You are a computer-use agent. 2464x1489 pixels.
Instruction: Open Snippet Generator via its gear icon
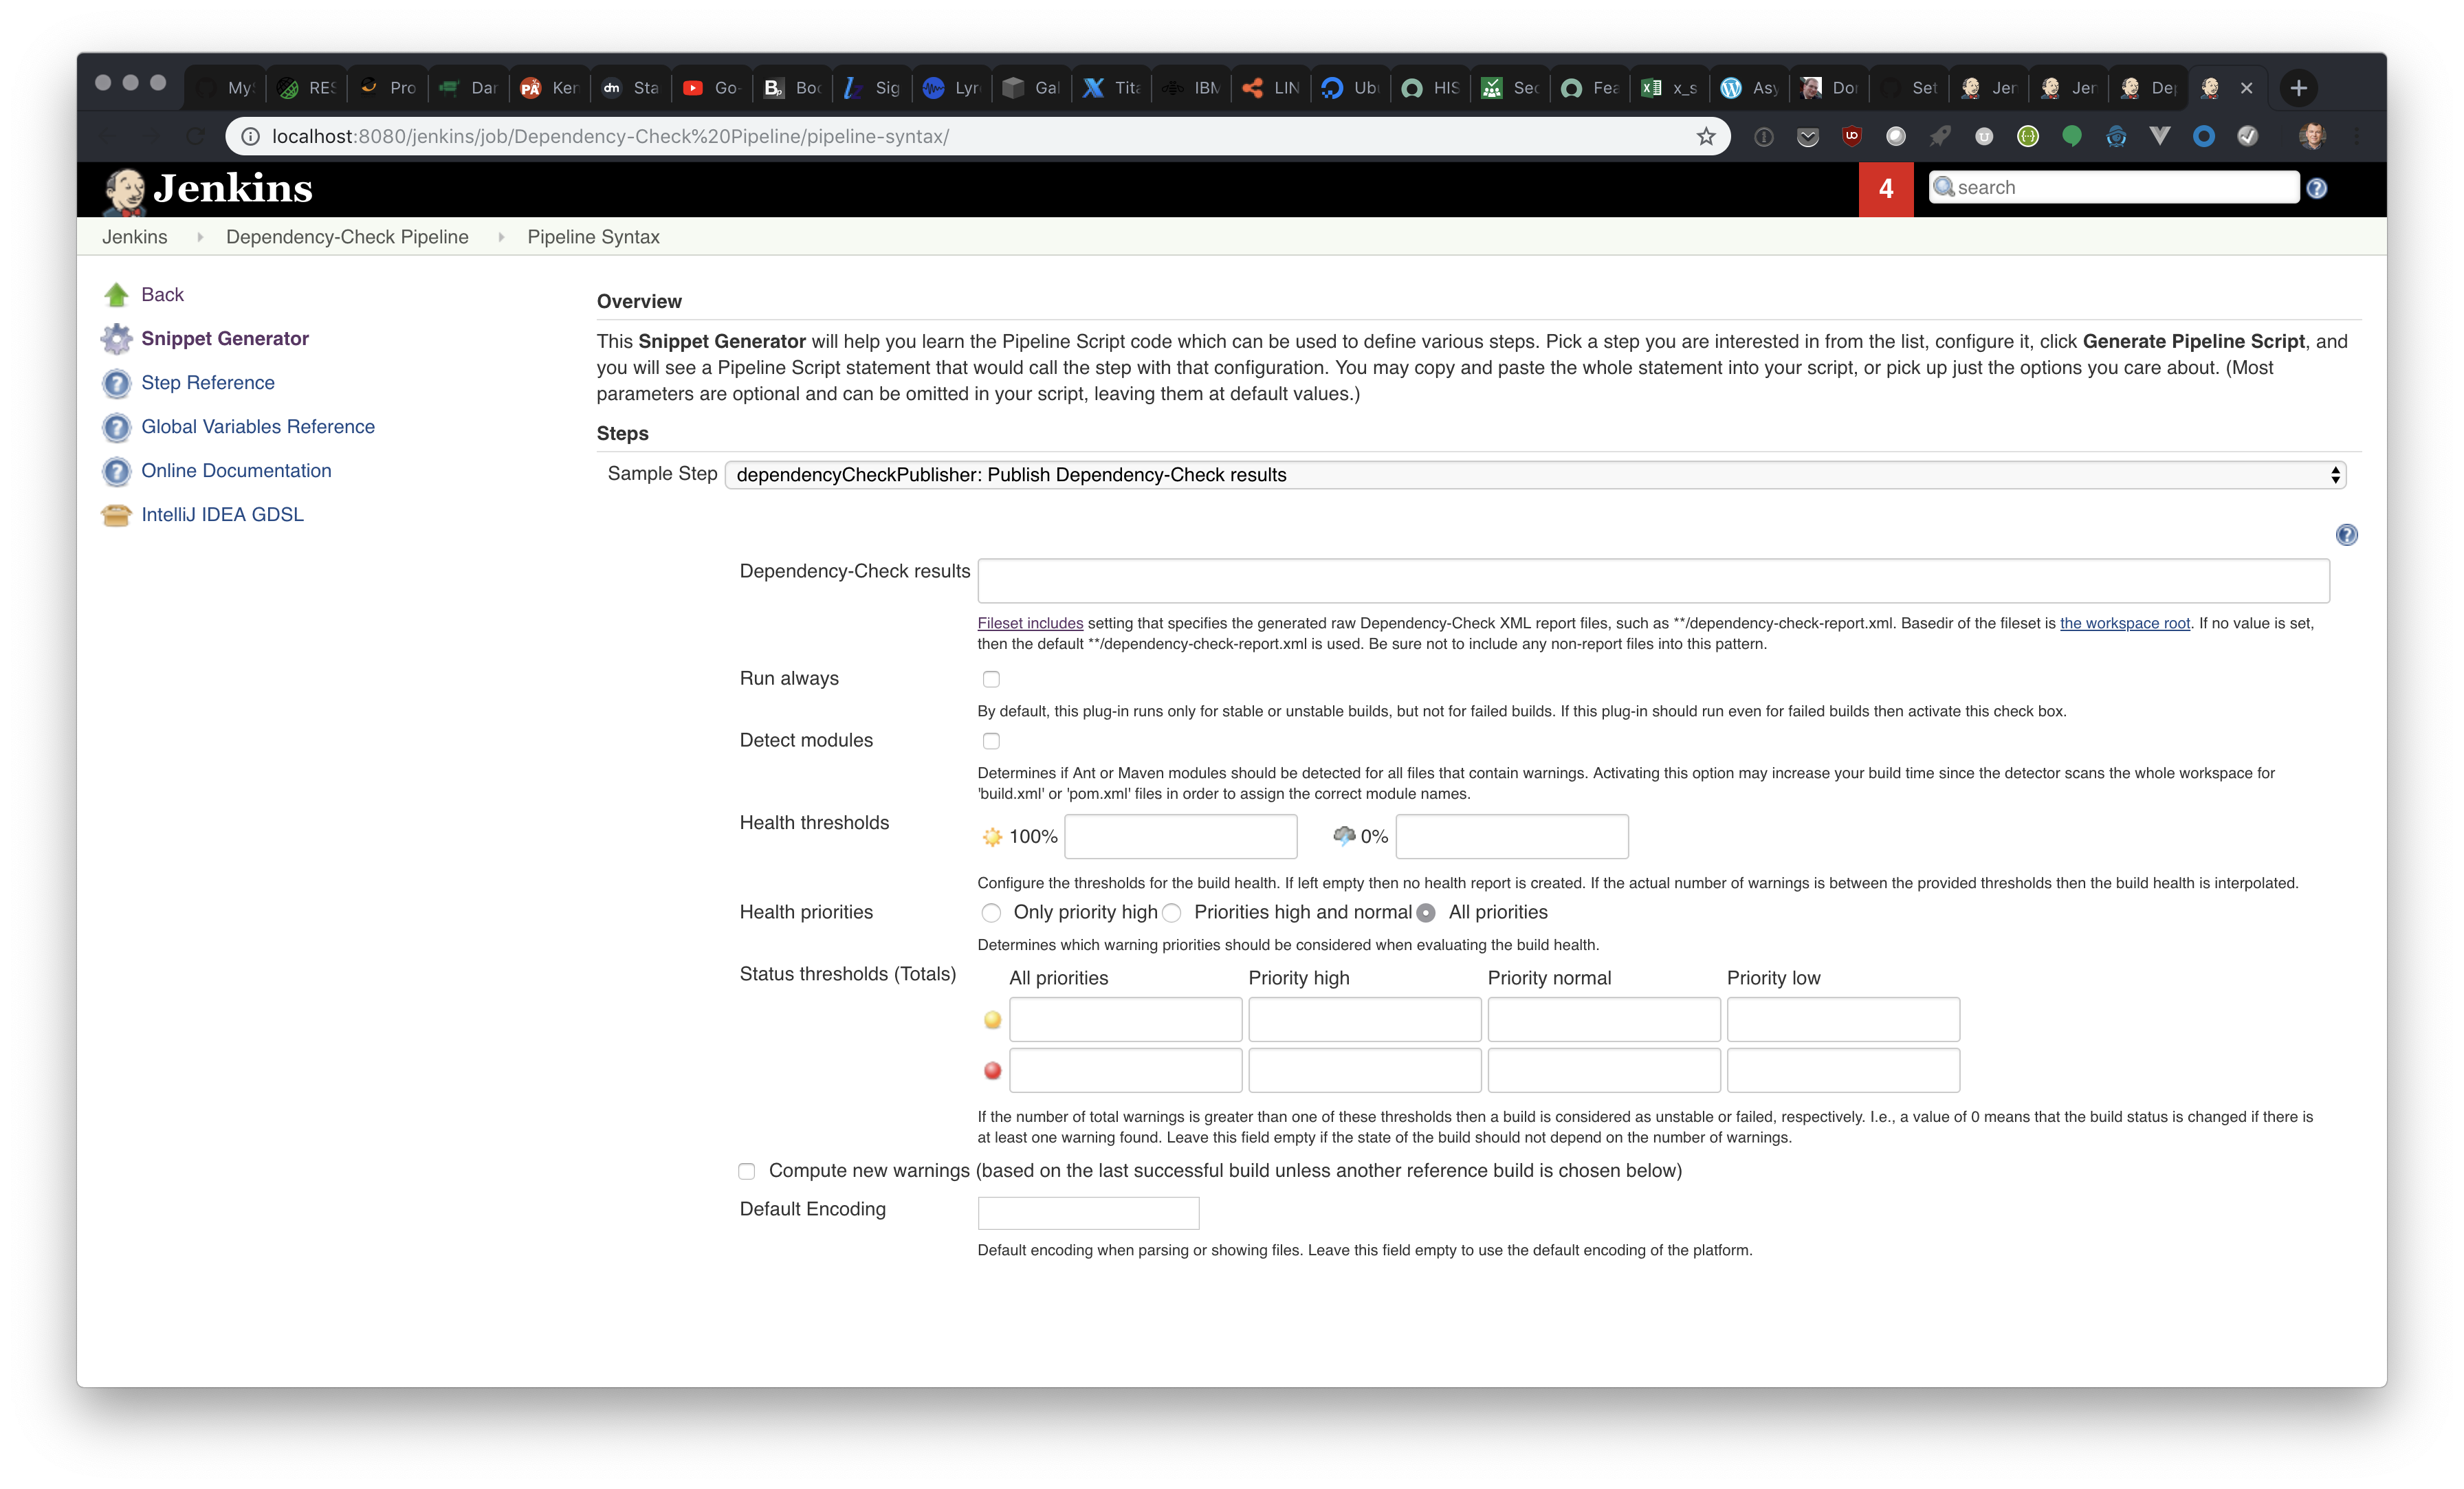[116, 339]
